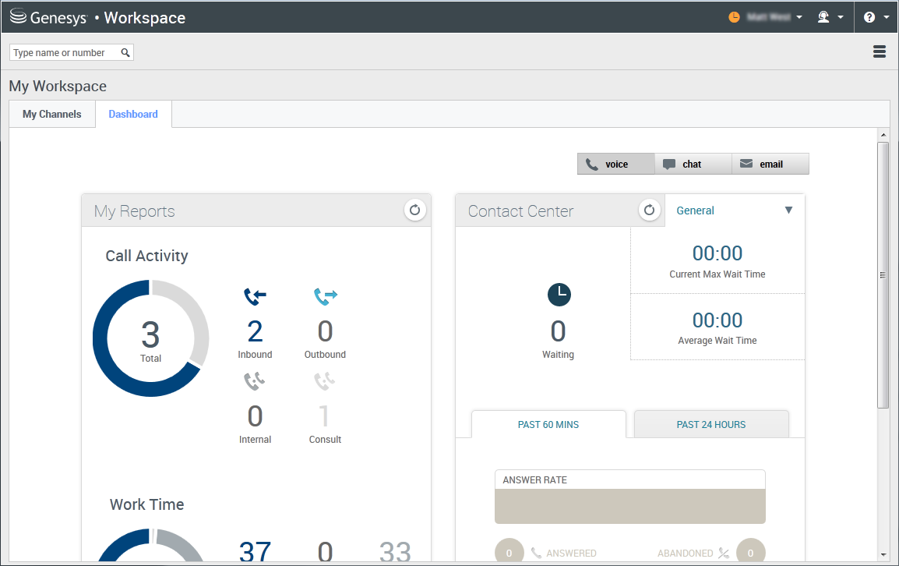Open the agent headset menu
The width and height of the screenshot is (899, 566).
coord(828,17)
